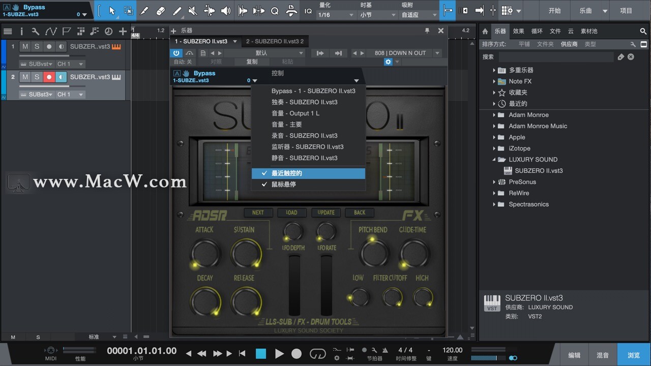Click the ATTACK knob
The image size is (651, 366).
[205, 253]
